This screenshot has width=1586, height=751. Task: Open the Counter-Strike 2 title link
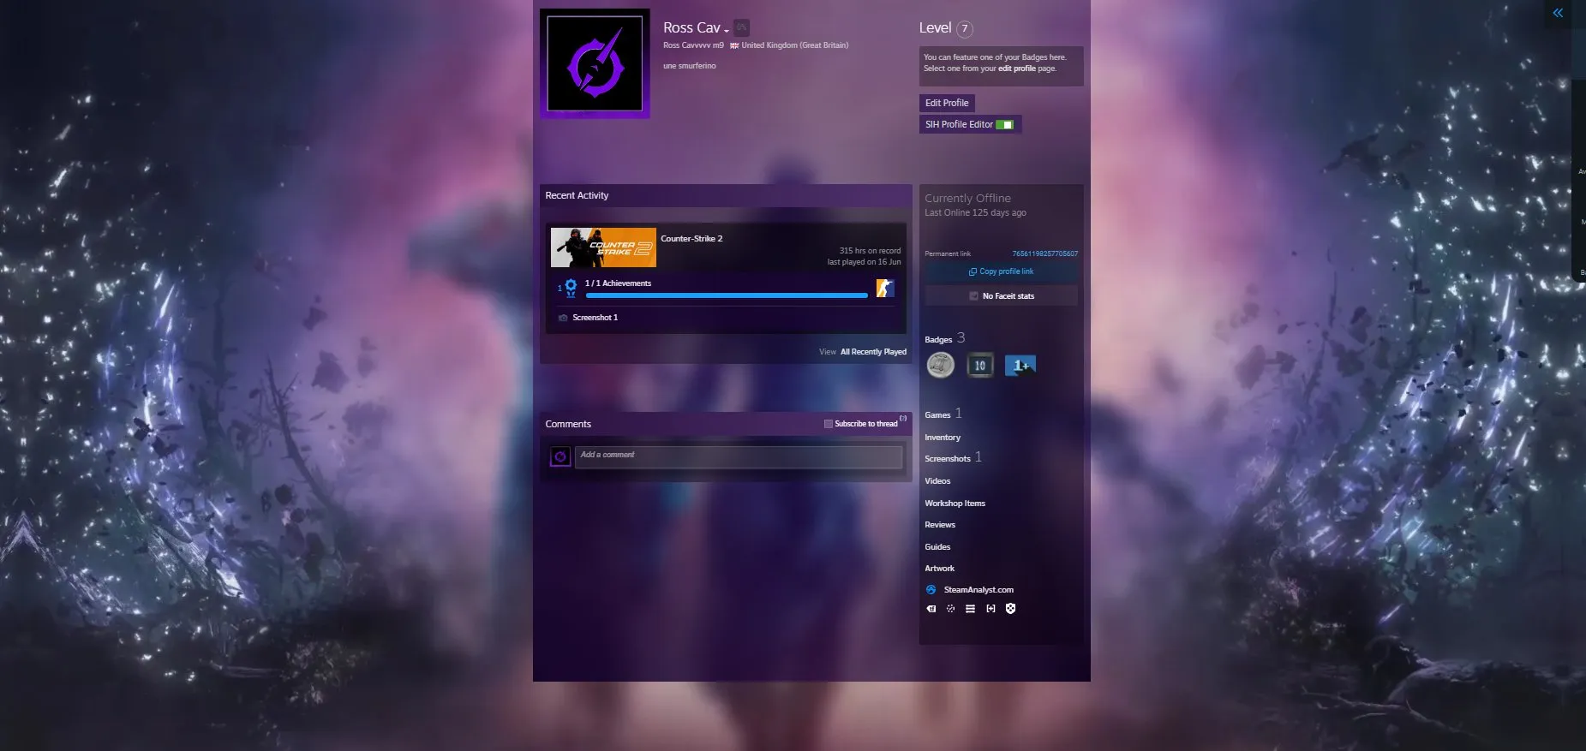click(691, 239)
